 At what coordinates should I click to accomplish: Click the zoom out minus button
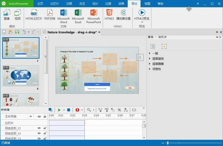[x=163, y=143]
